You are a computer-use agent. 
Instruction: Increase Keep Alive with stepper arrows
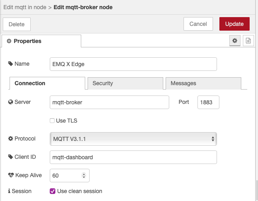point(84,174)
